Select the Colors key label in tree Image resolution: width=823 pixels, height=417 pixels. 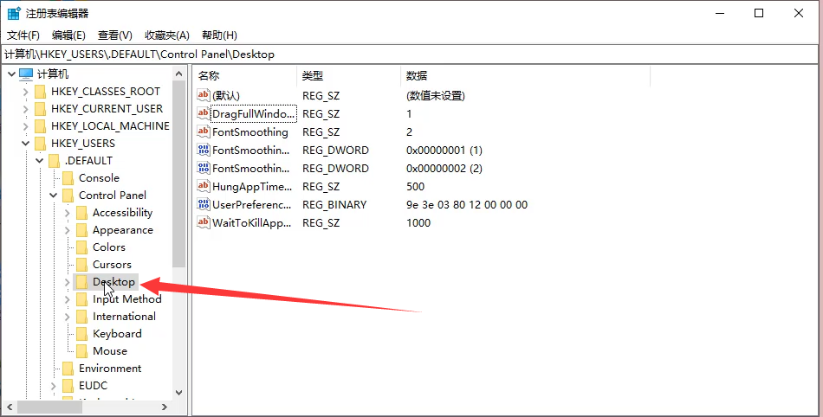pos(109,247)
